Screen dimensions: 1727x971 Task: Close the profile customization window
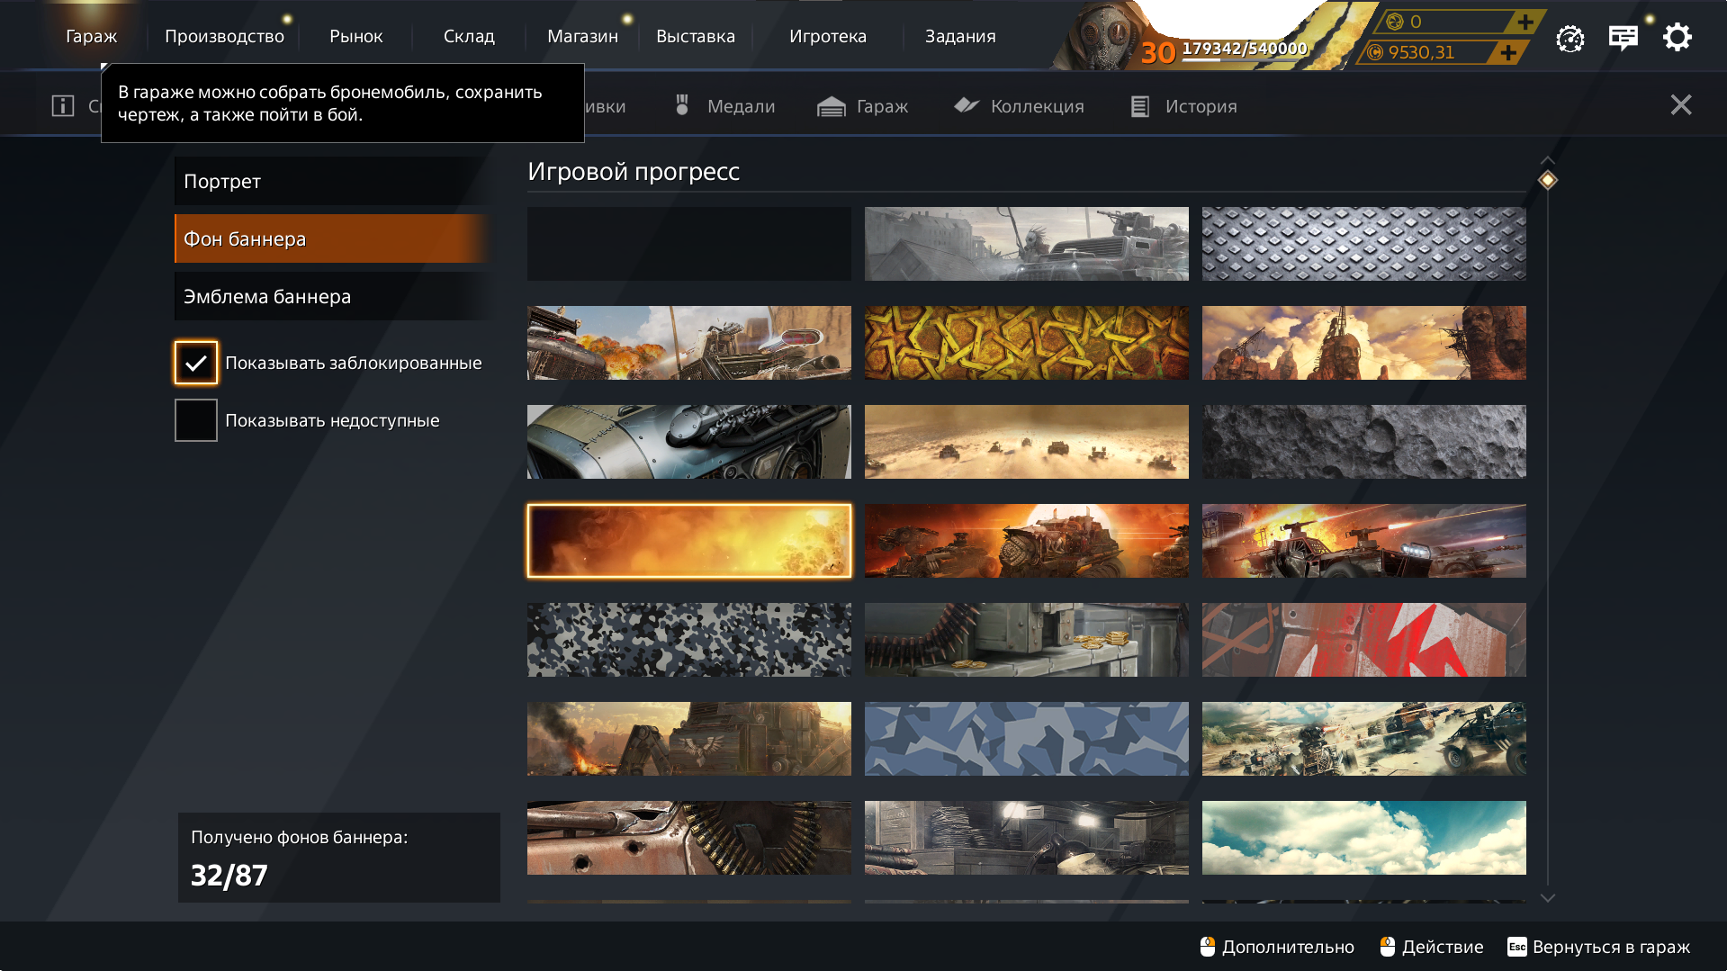tap(1681, 105)
